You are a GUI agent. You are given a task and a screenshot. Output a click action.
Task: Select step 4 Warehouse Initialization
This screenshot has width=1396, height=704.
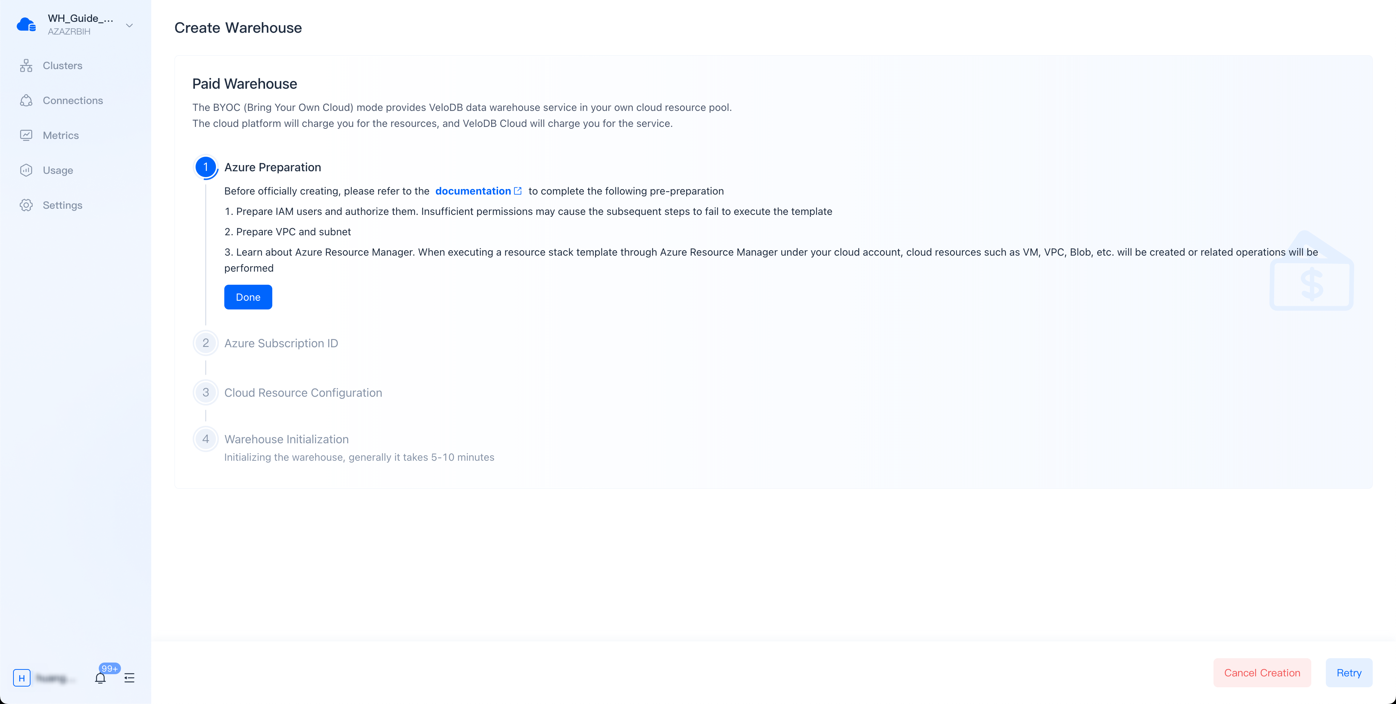pyautogui.click(x=286, y=439)
